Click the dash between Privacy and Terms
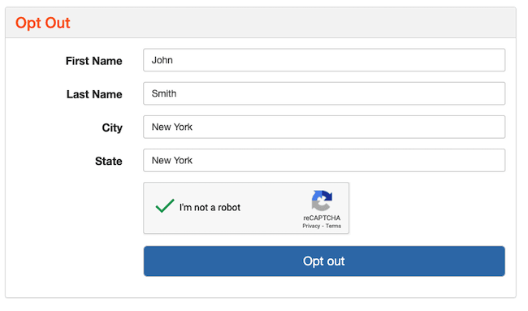The width and height of the screenshot is (528, 311). coord(322,227)
